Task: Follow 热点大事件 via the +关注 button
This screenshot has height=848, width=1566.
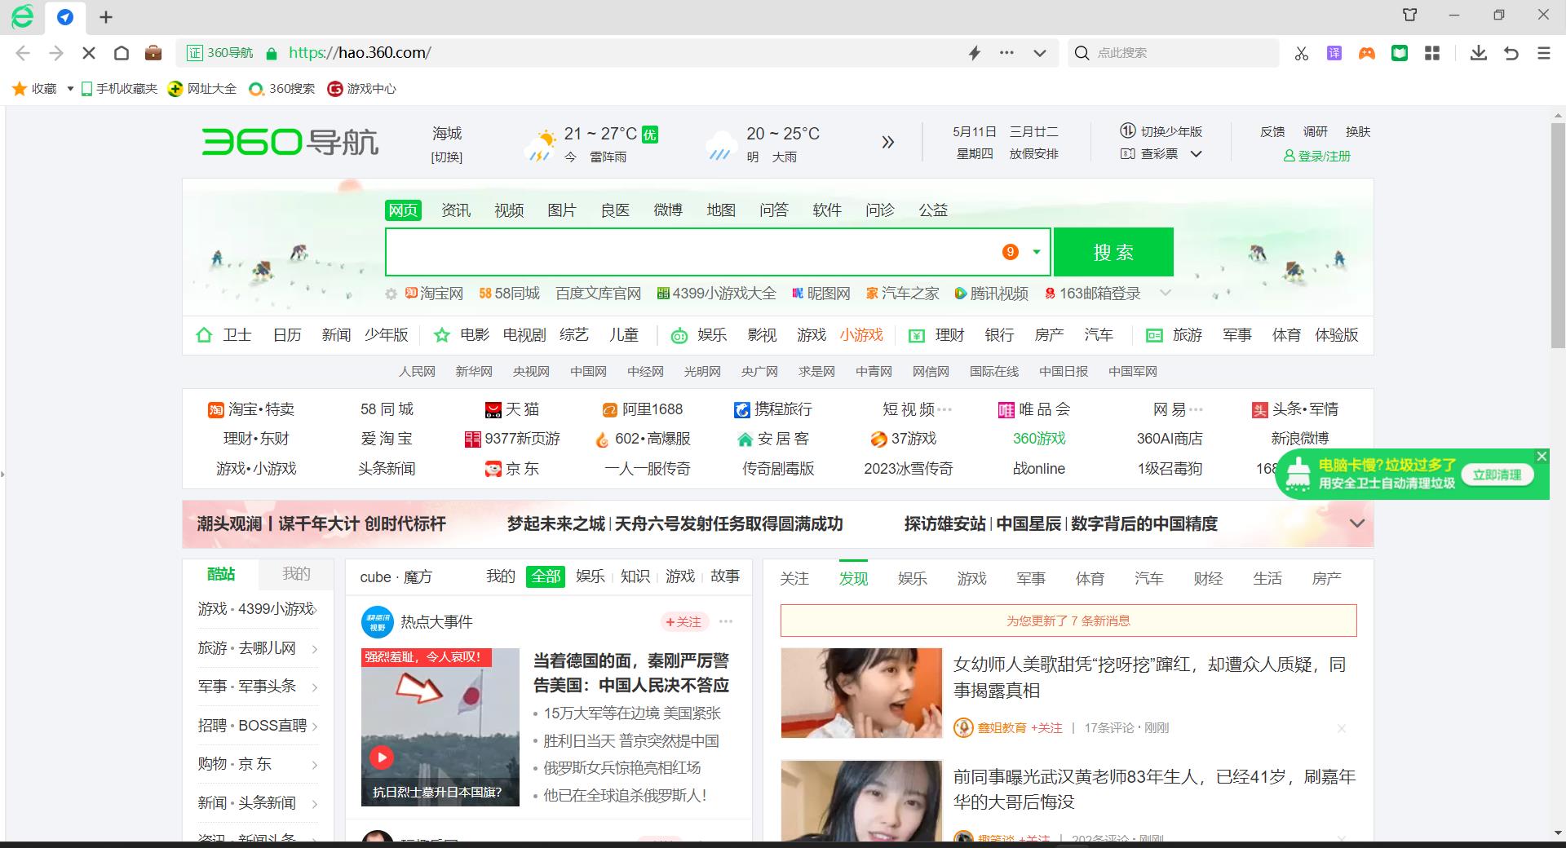Action: pos(684,622)
